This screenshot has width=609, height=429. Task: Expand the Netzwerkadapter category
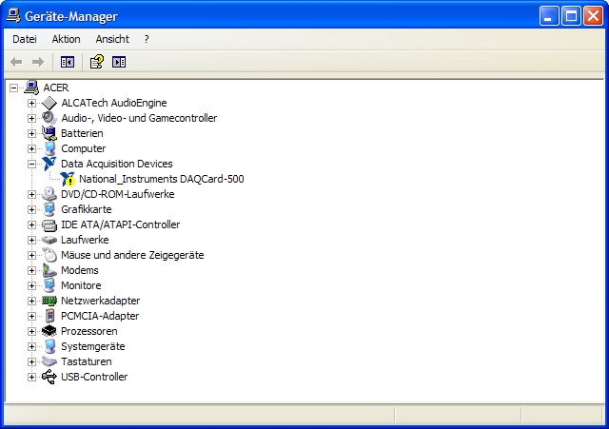click(x=31, y=301)
